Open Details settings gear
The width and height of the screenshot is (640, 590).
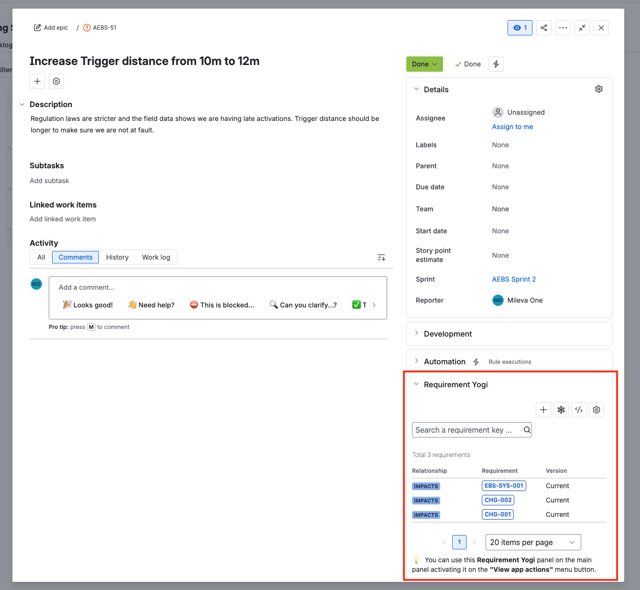(599, 89)
